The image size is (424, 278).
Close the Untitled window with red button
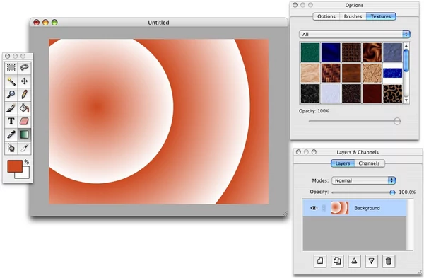pyautogui.click(x=36, y=23)
